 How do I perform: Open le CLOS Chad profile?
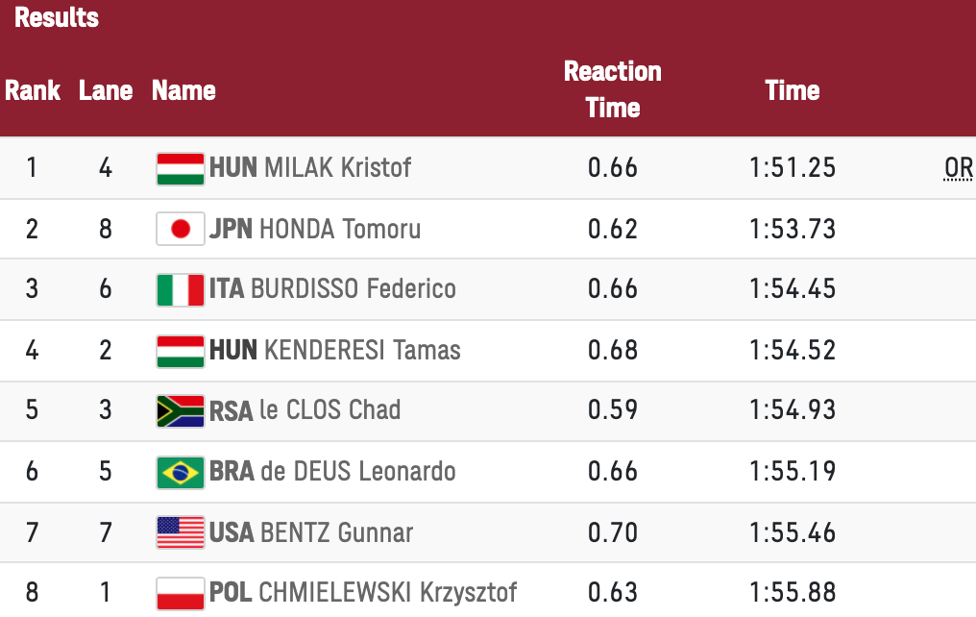click(329, 409)
